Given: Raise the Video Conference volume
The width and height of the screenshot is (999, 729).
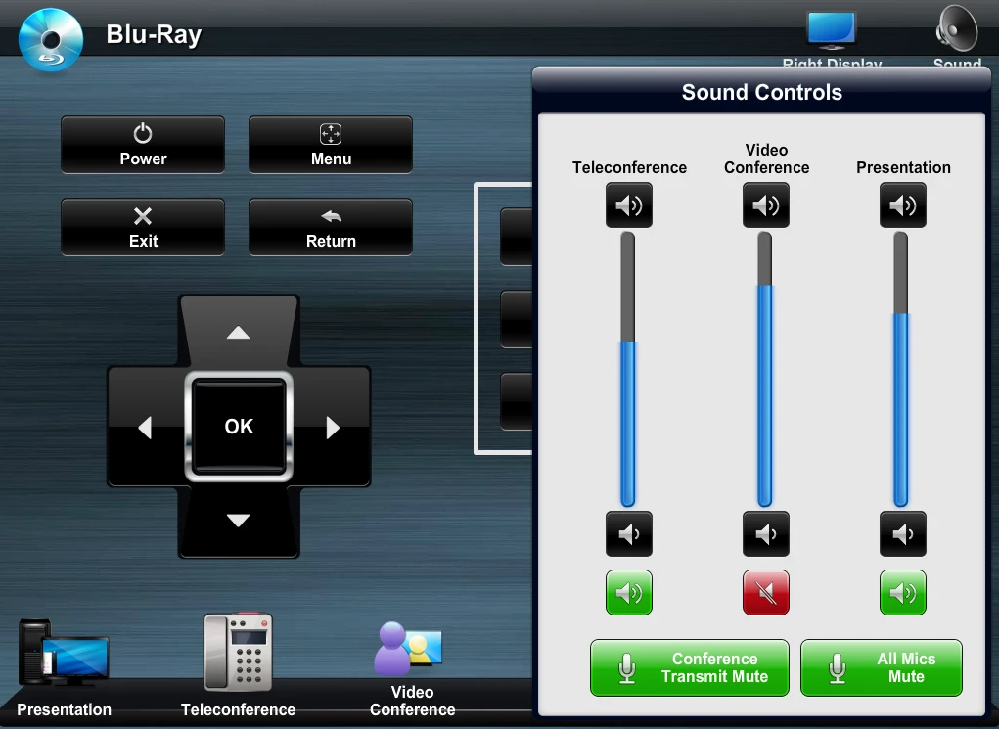Looking at the screenshot, I should point(765,205).
